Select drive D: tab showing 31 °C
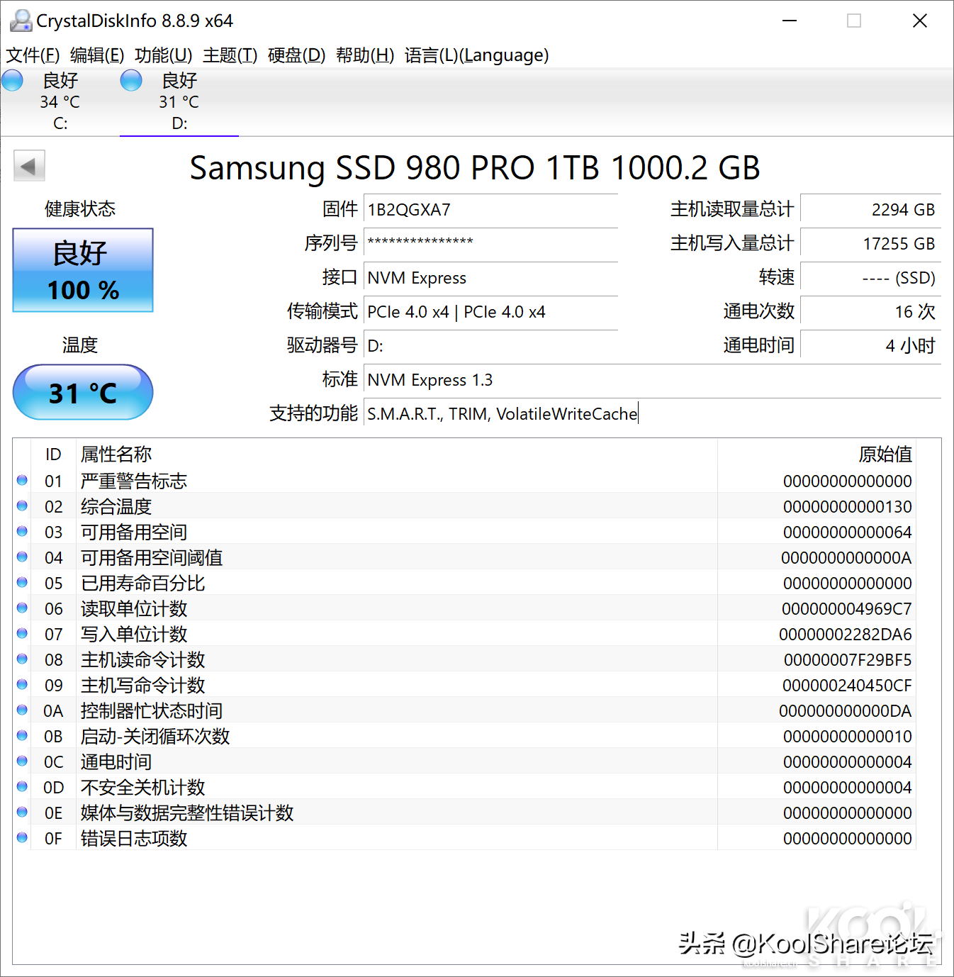Screen dimensions: 954x977 click(x=179, y=101)
